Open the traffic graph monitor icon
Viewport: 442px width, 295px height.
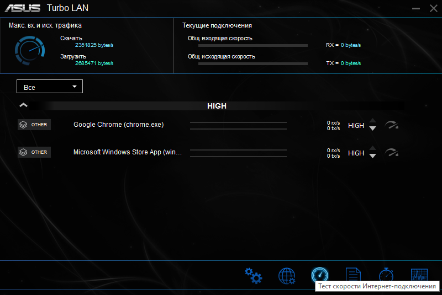tap(419, 275)
